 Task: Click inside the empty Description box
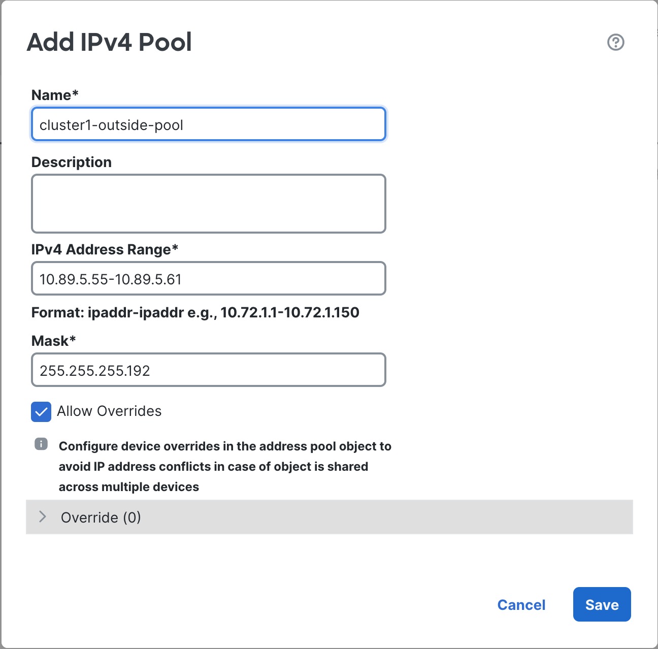pos(208,203)
